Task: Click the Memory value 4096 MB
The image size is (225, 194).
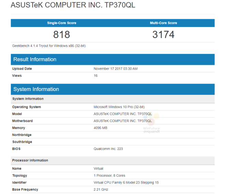Action: (100, 128)
